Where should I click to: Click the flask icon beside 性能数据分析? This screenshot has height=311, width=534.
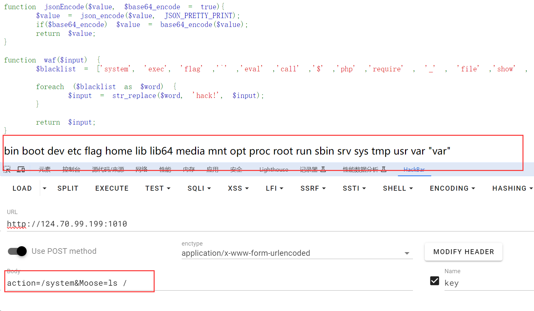point(383,169)
